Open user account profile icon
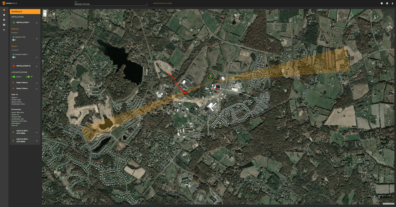 [x=392, y=3]
